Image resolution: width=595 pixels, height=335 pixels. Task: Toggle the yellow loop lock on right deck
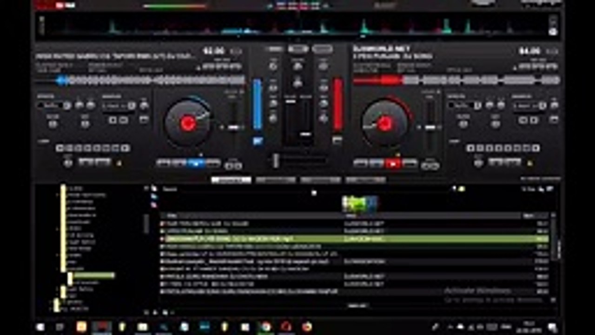pyautogui.click(x=529, y=163)
